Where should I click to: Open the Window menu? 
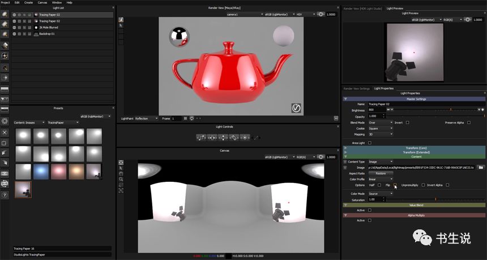(57, 2)
